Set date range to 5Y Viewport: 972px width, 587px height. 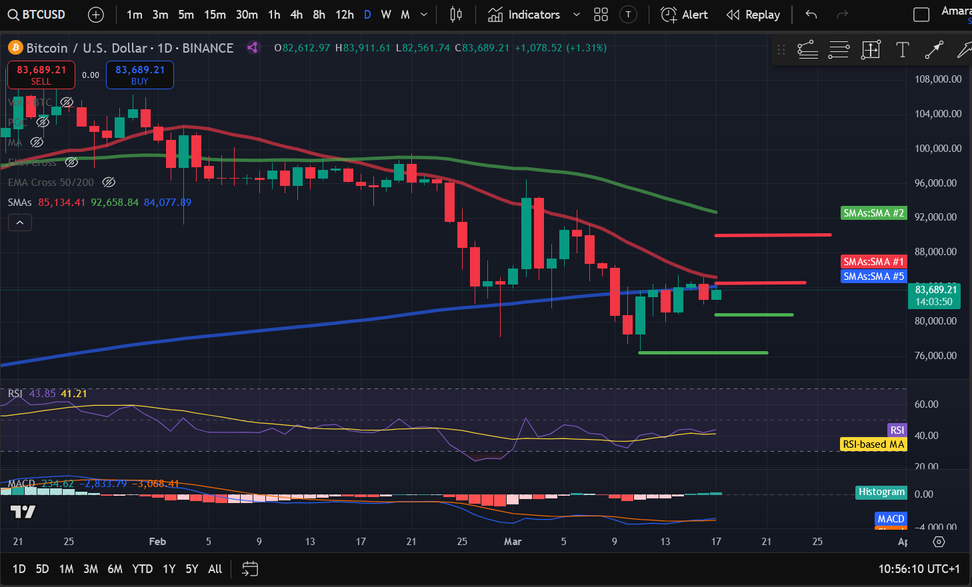pyautogui.click(x=192, y=569)
